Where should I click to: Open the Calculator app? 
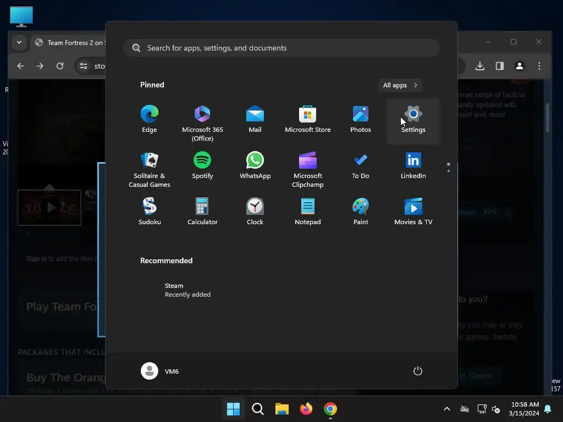(202, 212)
